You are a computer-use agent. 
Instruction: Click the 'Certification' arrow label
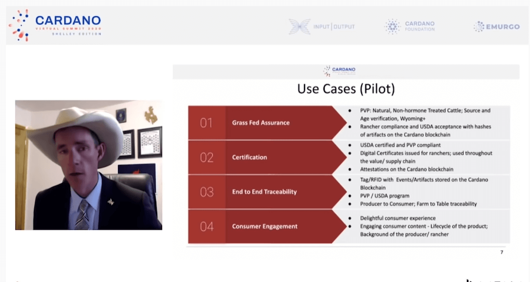(250, 157)
